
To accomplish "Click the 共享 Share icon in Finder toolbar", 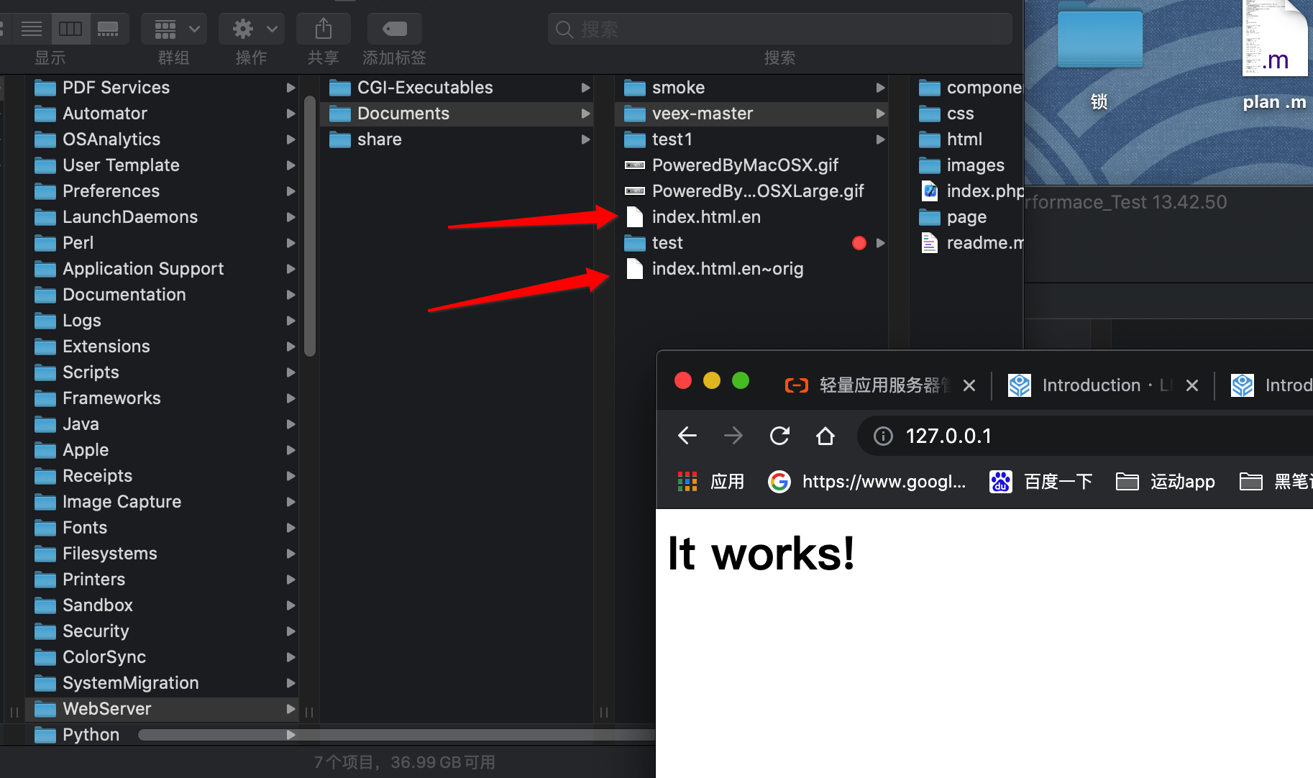I will 323,29.
